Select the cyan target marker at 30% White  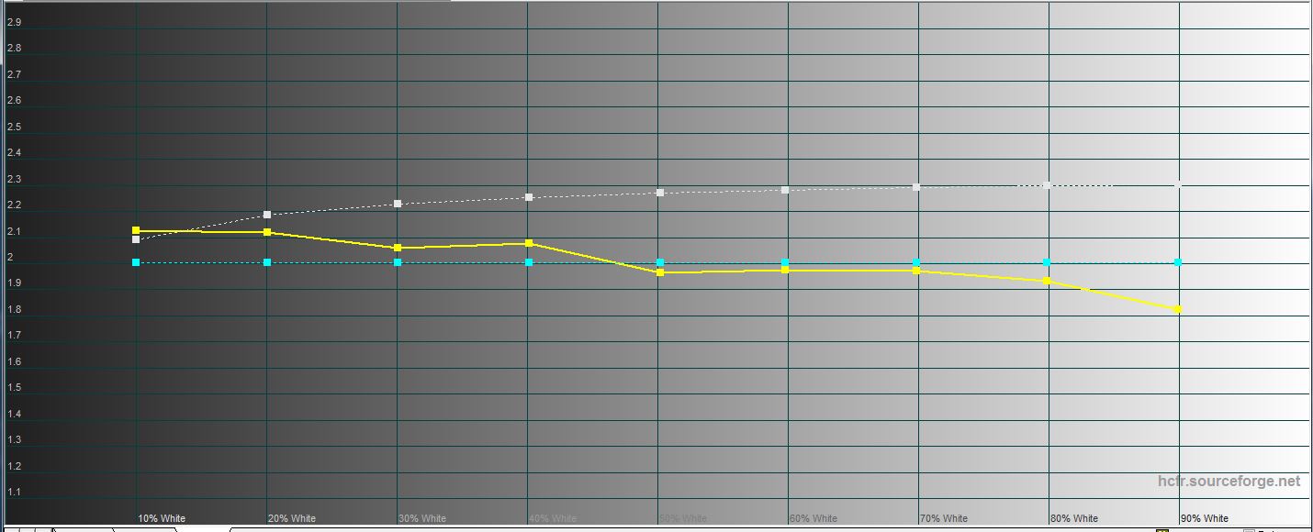coord(398,262)
